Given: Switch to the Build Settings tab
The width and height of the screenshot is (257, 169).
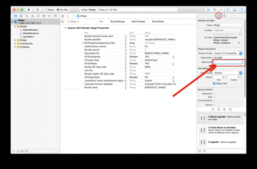Looking at the screenshot, I should [117, 21].
